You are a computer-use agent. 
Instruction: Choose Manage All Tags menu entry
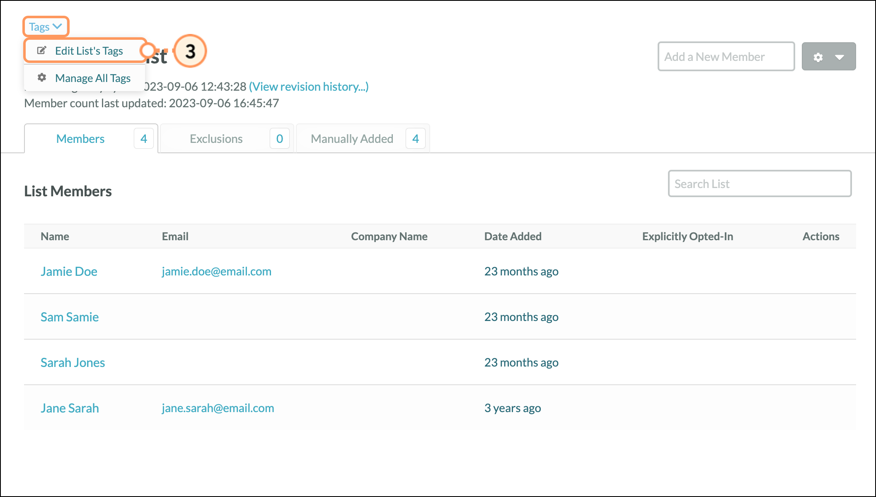92,78
